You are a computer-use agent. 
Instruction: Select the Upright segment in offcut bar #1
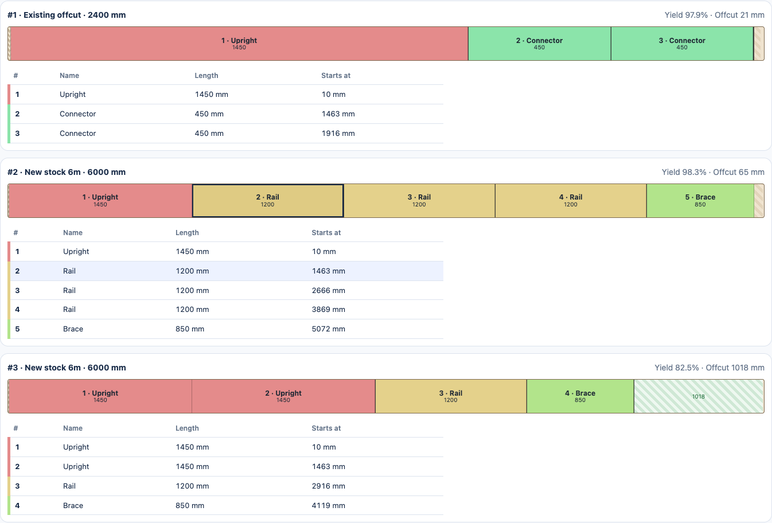point(239,44)
